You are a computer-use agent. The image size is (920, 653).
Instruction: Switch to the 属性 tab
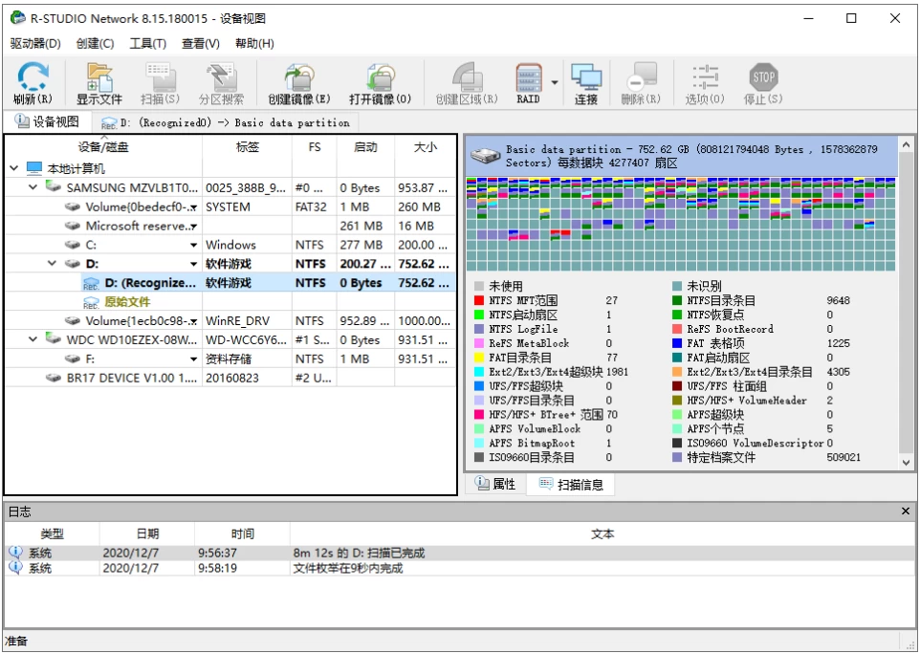coord(497,483)
